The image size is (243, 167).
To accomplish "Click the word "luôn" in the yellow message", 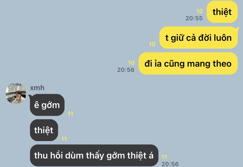I will click(222, 38).
